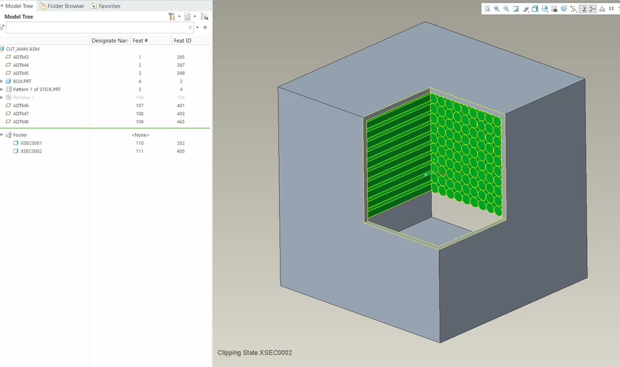Click Feat ID 405 cell
Viewport: 620px width, 367px height.
[181, 151]
